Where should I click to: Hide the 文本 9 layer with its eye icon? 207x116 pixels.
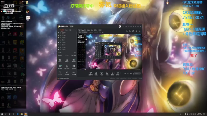(58, 33)
